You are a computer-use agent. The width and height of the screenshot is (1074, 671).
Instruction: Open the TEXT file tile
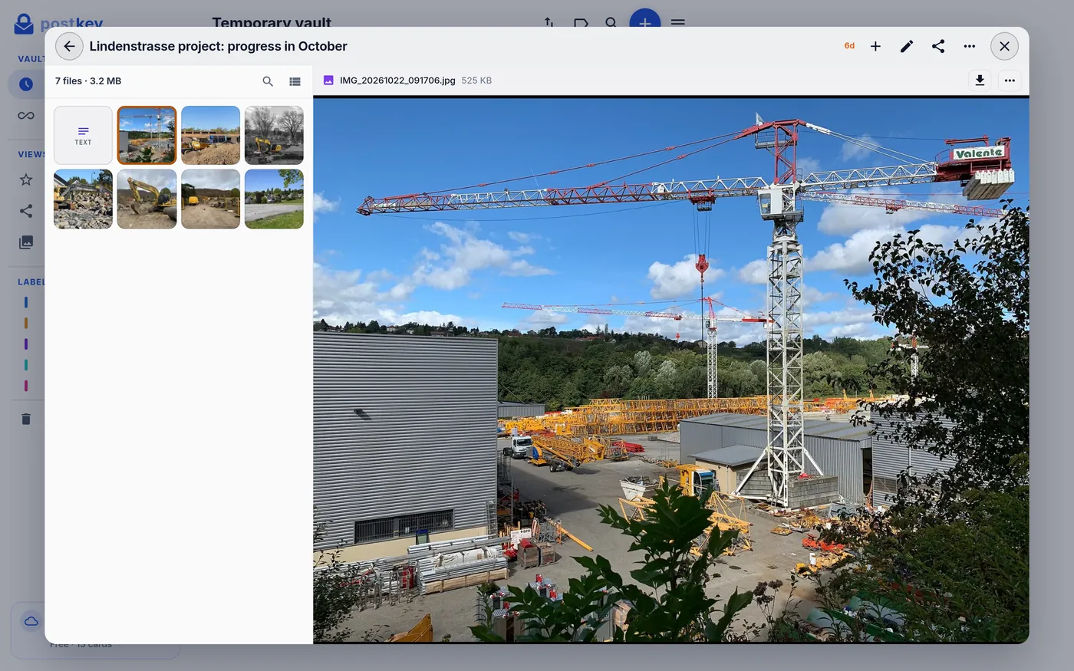pos(83,135)
